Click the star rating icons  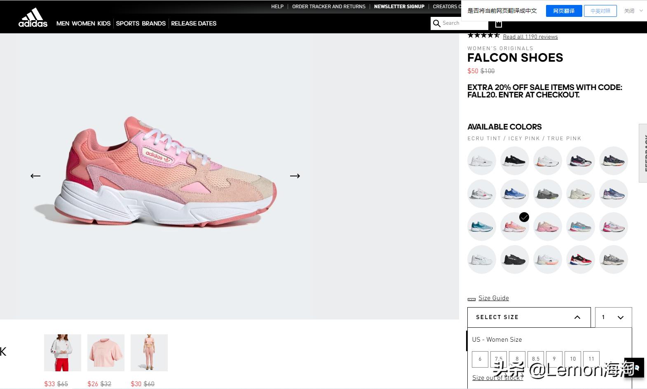point(483,36)
